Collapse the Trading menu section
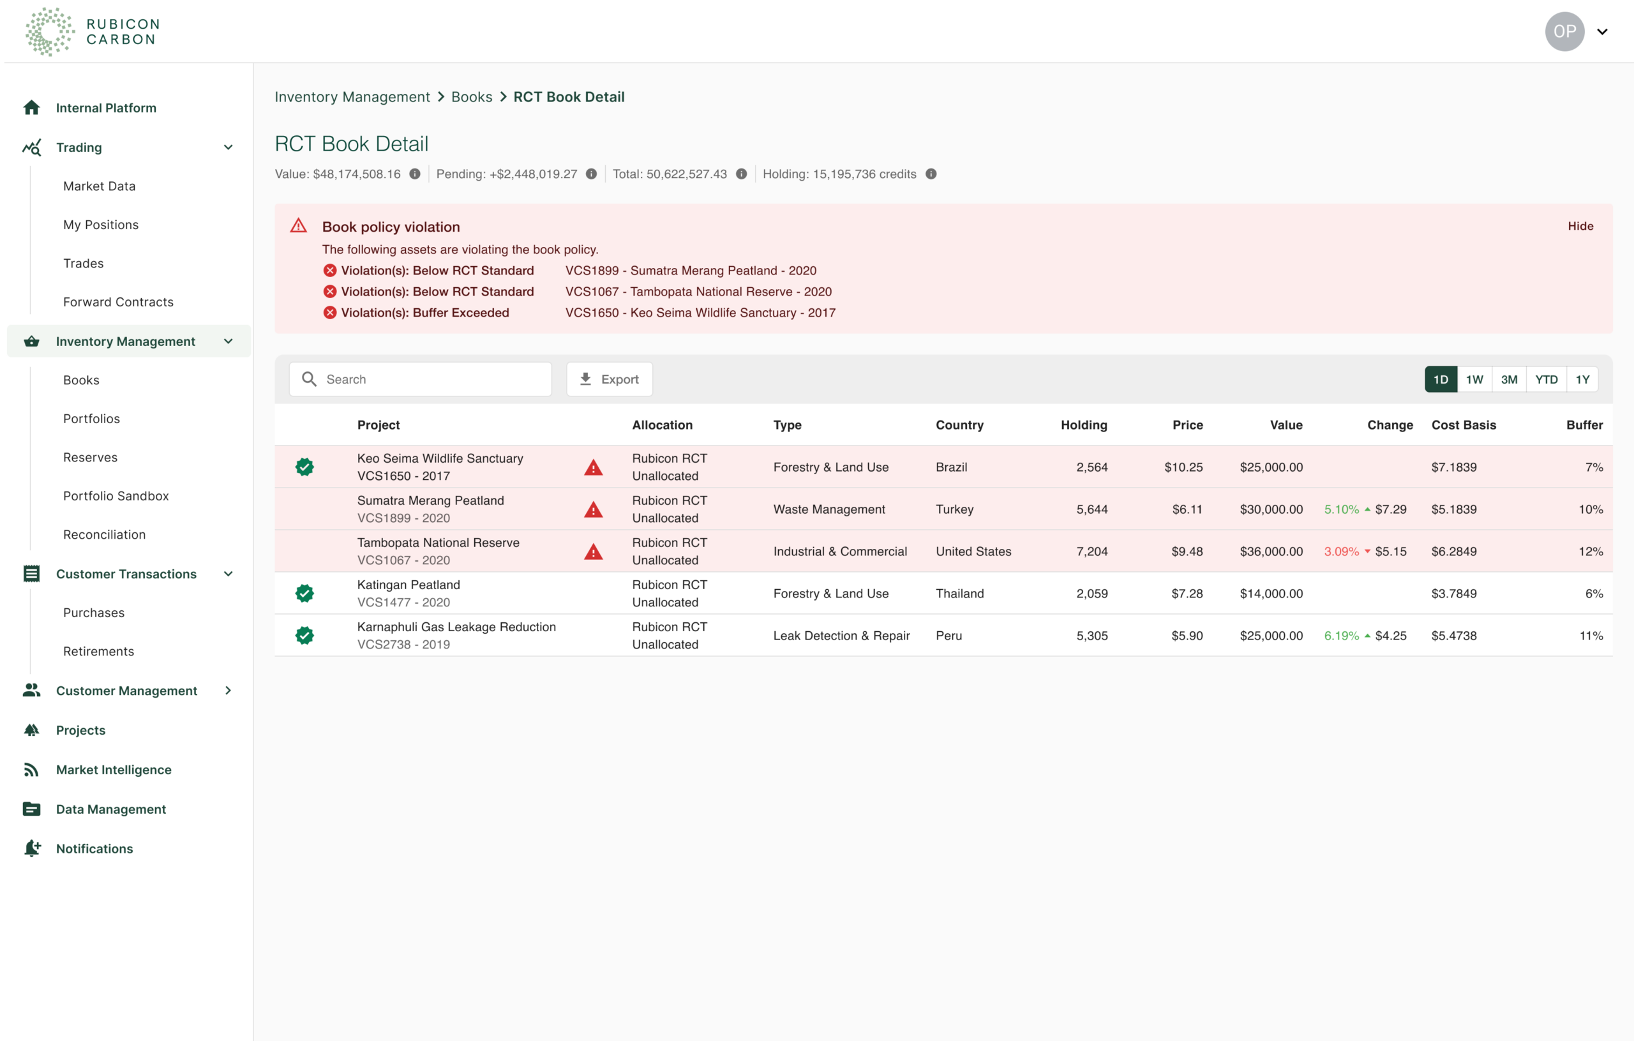The width and height of the screenshot is (1634, 1041). click(228, 147)
